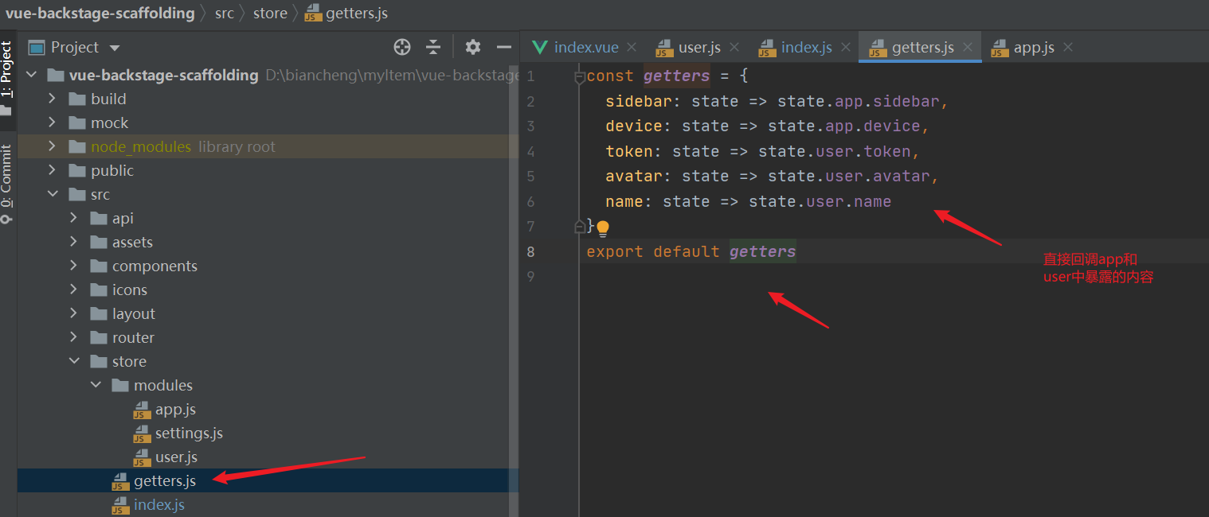1209x517 pixels.
Task: Collapse the modules folder chevron
Action: tap(96, 385)
